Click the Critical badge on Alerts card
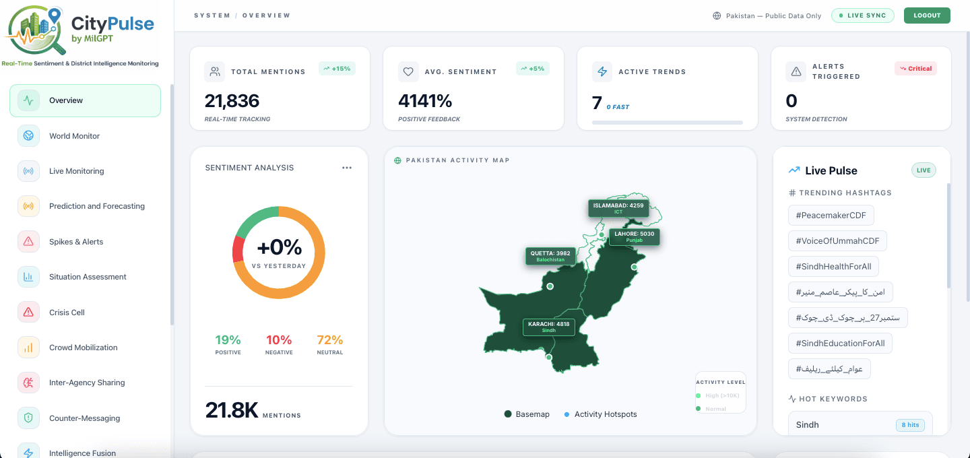The width and height of the screenshot is (970, 458). pyautogui.click(x=915, y=69)
